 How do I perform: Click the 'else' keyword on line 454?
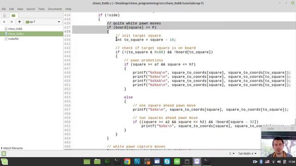click(x=129, y=97)
